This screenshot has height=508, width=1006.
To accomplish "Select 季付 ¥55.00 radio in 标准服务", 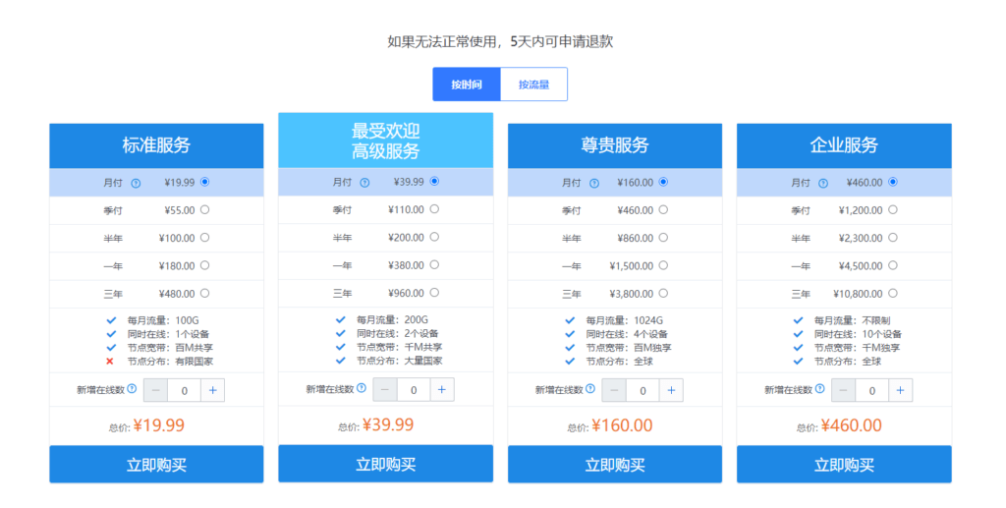I will click(204, 209).
